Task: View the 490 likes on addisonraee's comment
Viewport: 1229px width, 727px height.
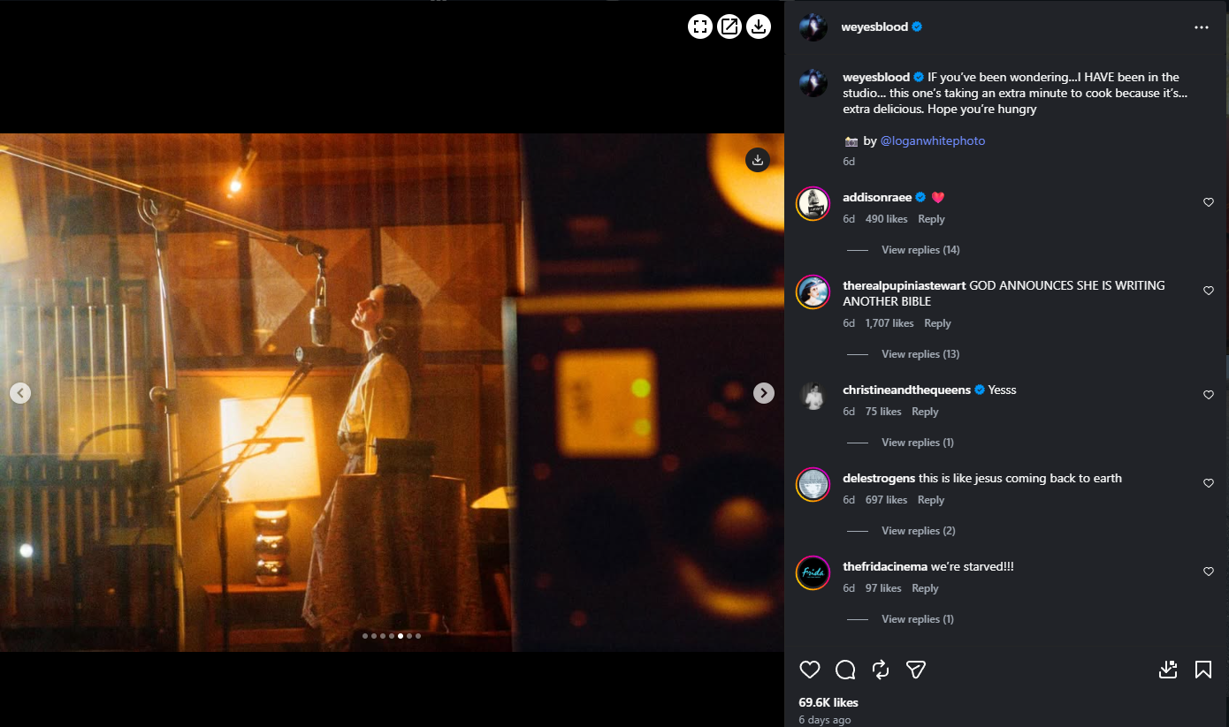Action: (x=887, y=219)
